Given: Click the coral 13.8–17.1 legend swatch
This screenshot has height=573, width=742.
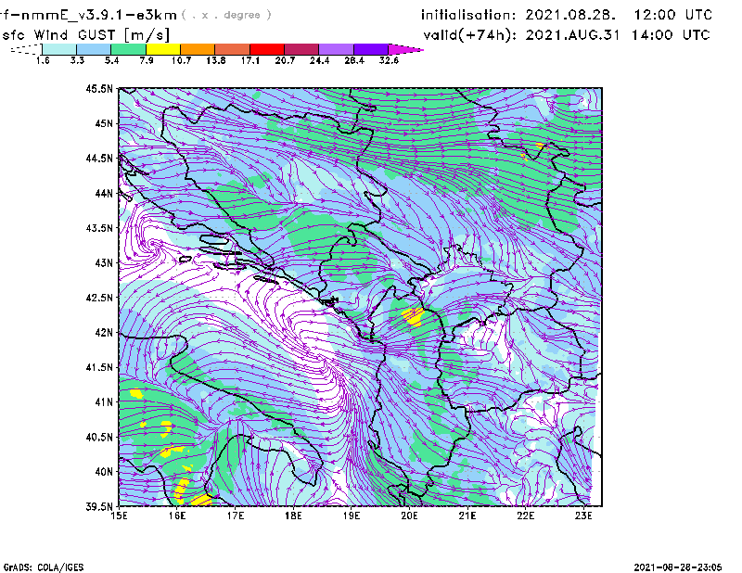Looking at the screenshot, I should click(232, 49).
